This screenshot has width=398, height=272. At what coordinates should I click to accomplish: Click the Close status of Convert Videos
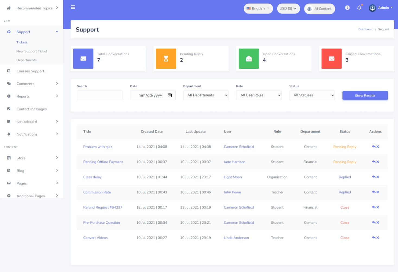345,238
